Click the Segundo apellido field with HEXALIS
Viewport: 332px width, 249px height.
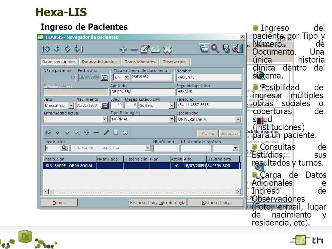tap(209, 92)
